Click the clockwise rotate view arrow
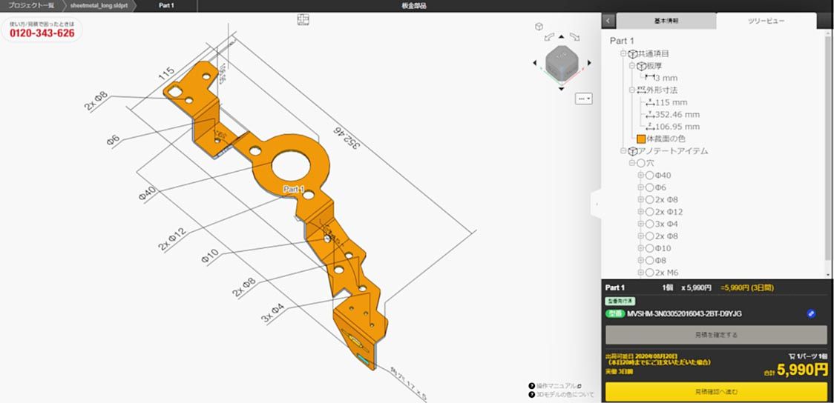This screenshot has width=834, height=403. click(576, 36)
